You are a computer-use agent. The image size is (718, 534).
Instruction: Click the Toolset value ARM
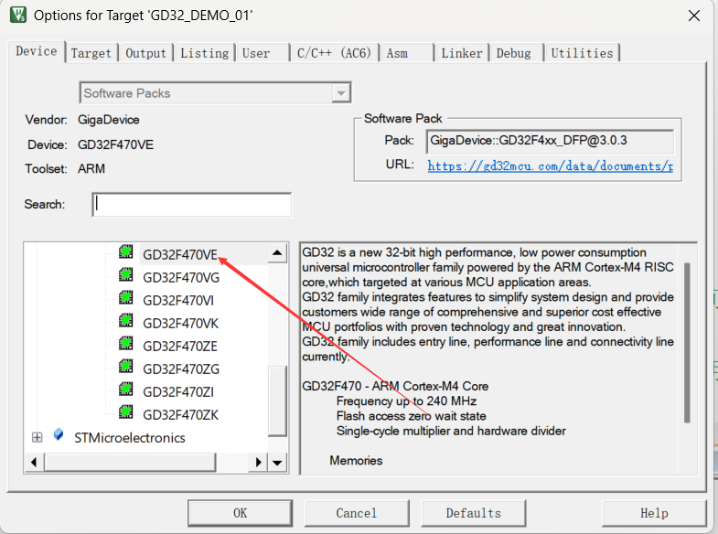[x=91, y=169]
